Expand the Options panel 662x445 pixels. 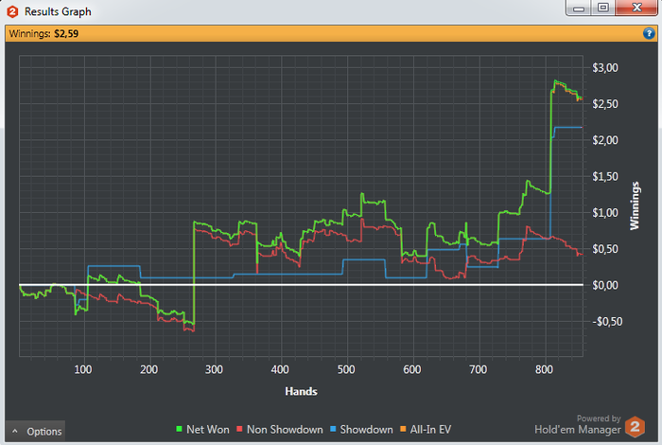click(x=36, y=431)
